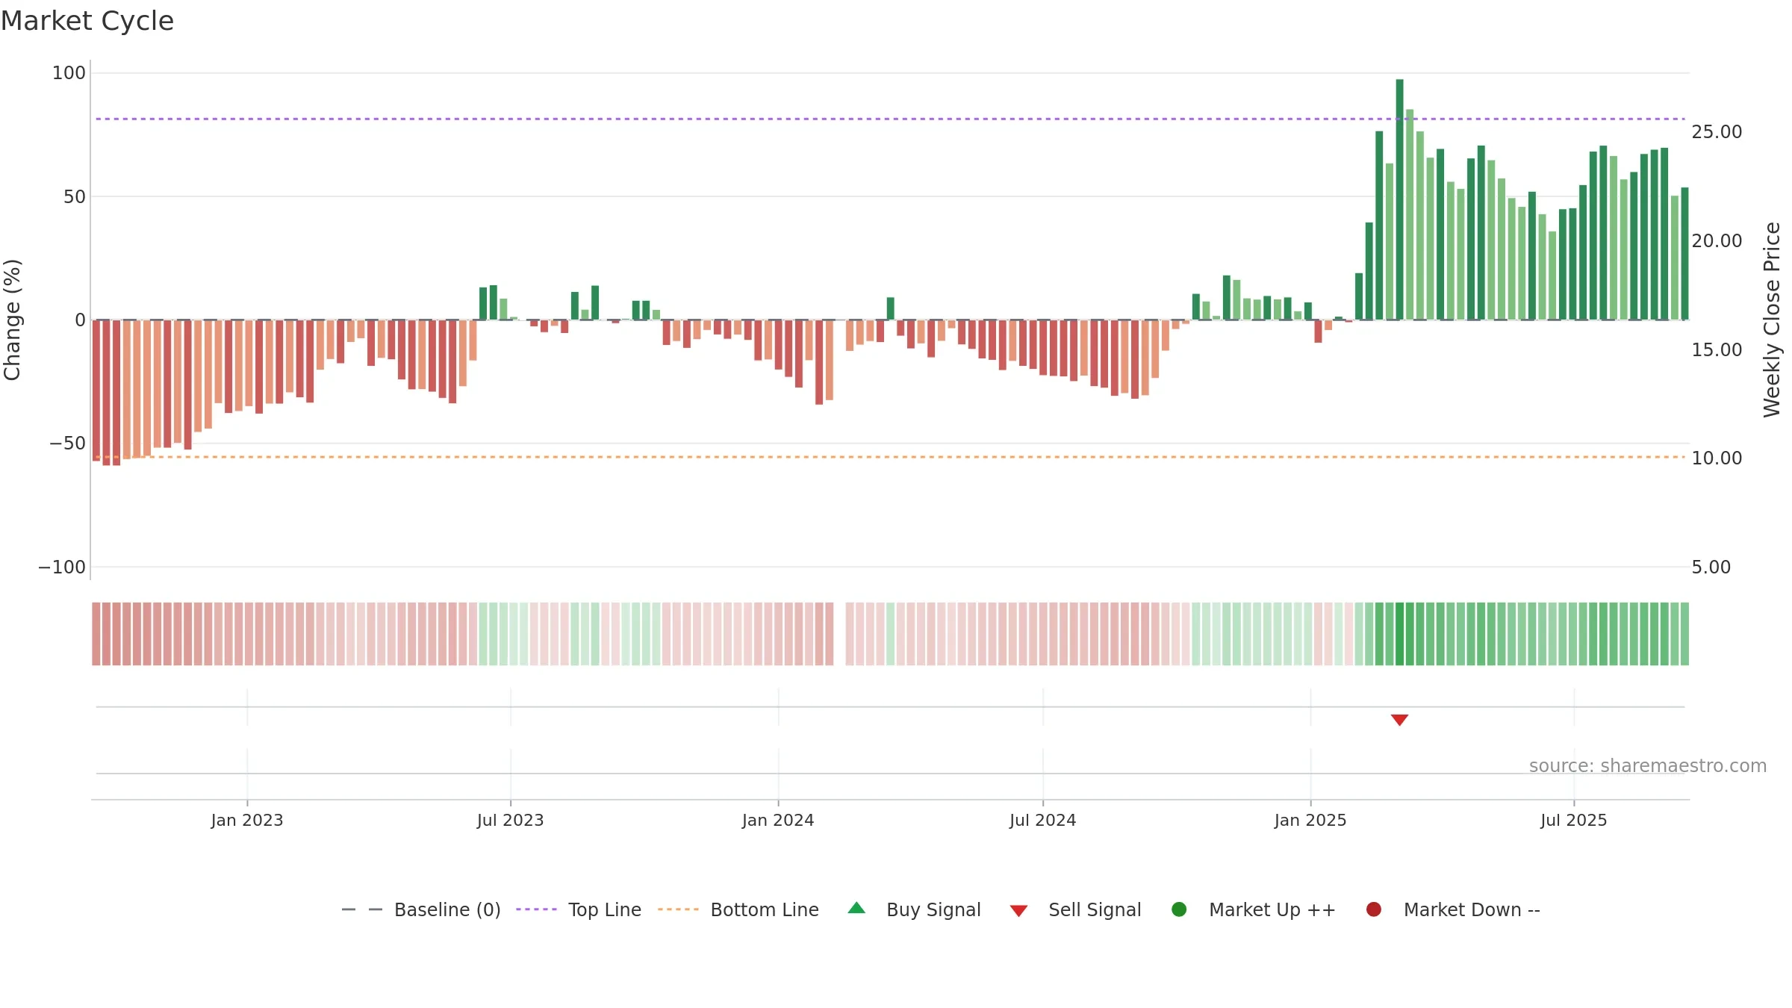This screenshot has width=1792, height=1008.
Task: Click the purple dotted Top Line legend swatch
Action: point(536,909)
